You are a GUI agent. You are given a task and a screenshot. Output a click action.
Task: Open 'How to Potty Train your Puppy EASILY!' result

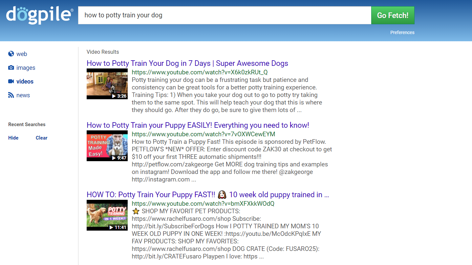tap(198, 125)
